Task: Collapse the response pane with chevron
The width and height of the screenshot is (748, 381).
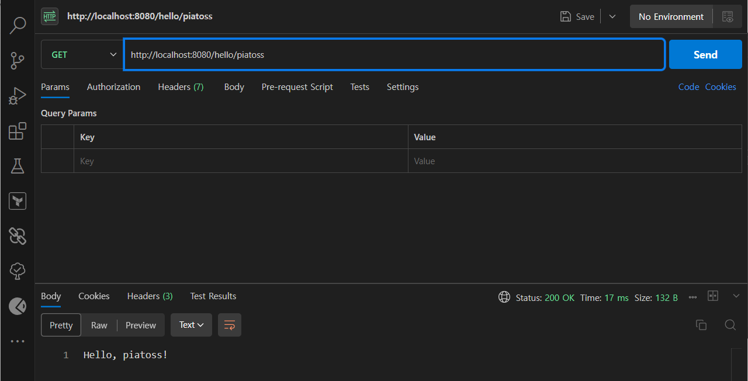Action: click(736, 296)
